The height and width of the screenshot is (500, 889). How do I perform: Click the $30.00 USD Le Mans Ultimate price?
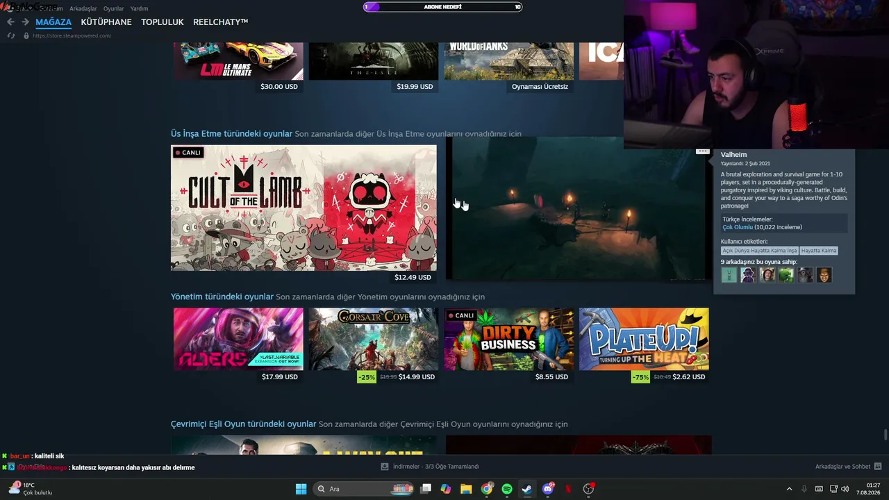(x=279, y=87)
